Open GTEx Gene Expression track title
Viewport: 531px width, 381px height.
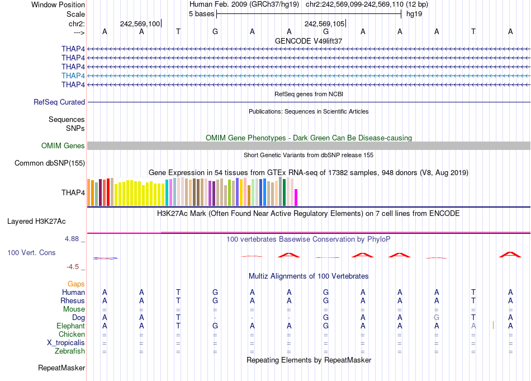309,172
